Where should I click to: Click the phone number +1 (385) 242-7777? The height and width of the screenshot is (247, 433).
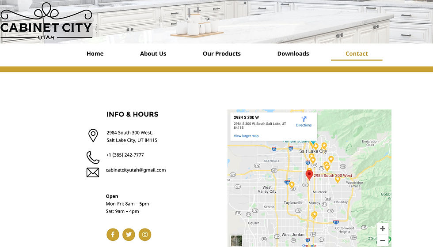point(125,155)
